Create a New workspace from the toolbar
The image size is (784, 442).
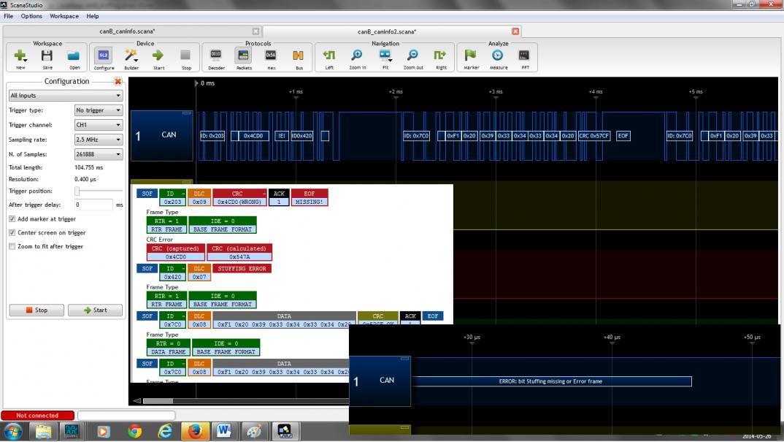pyautogui.click(x=20, y=58)
